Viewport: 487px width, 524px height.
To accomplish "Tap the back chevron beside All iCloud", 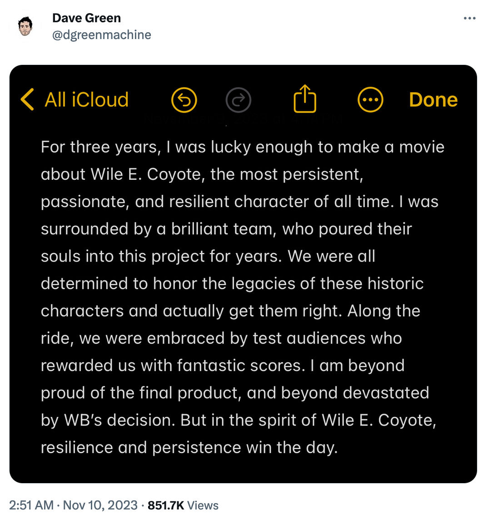I will [x=27, y=99].
